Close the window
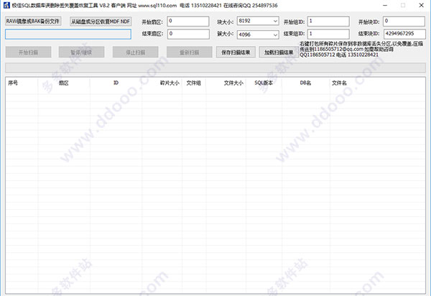 click(421, 5)
